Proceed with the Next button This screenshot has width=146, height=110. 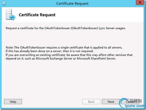pyautogui.click(x=111, y=102)
